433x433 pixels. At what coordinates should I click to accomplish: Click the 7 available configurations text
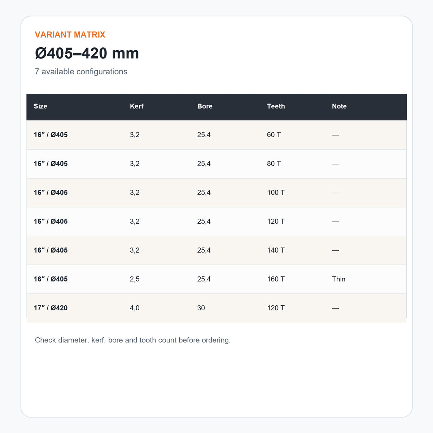pos(81,71)
